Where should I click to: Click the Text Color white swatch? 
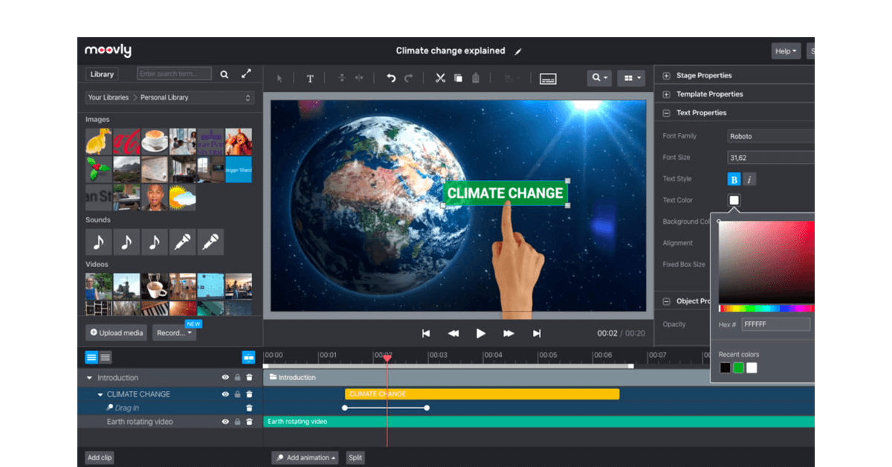point(734,201)
